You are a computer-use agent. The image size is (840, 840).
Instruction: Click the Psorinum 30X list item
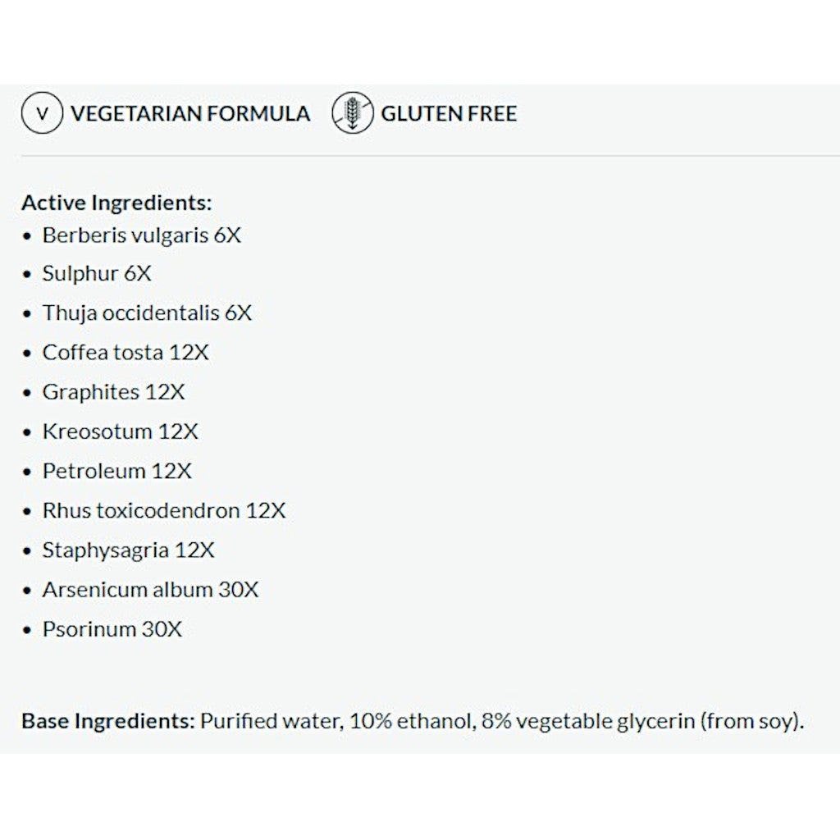(x=112, y=629)
